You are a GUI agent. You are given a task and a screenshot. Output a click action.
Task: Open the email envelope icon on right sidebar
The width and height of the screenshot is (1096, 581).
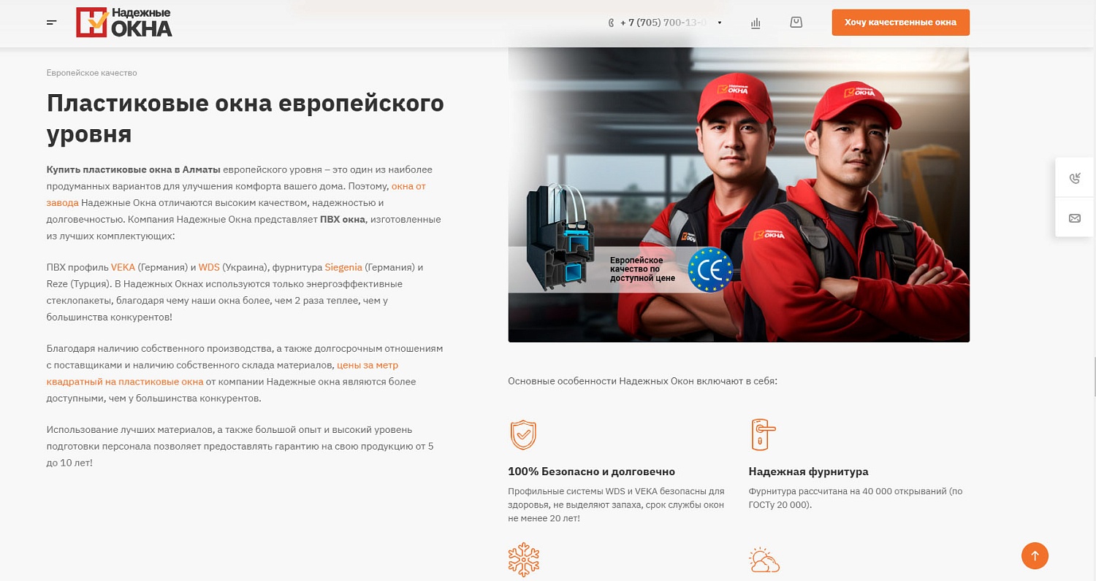(1074, 217)
